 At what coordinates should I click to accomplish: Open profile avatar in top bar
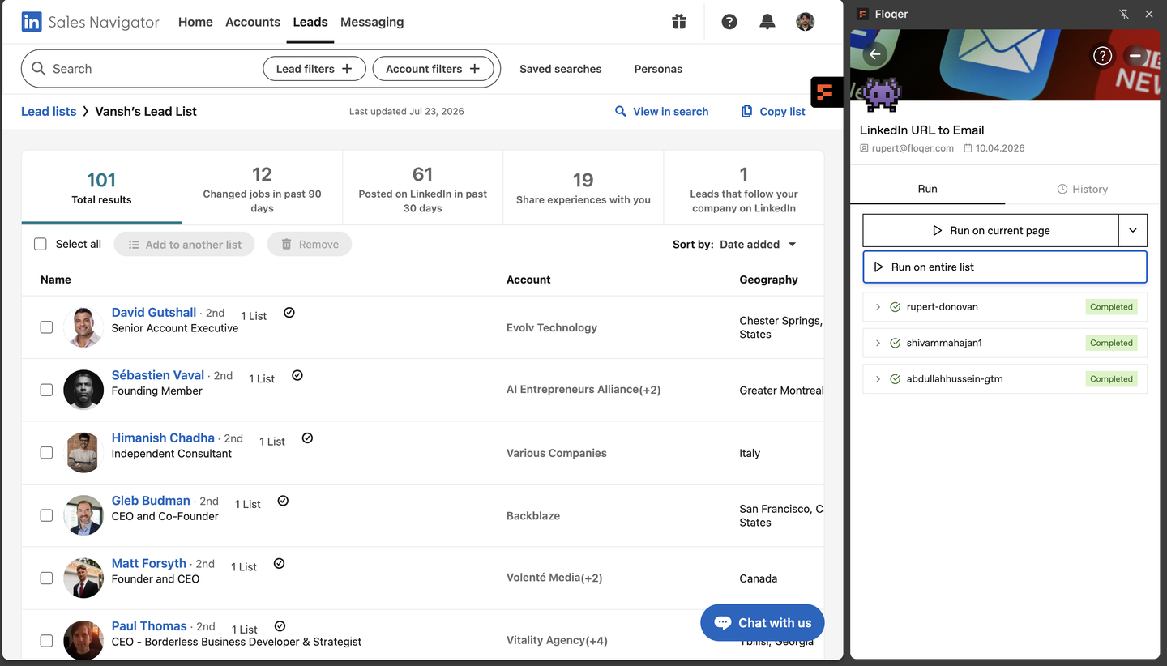(805, 22)
